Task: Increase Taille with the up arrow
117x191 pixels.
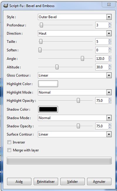Action: click(110, 40)
